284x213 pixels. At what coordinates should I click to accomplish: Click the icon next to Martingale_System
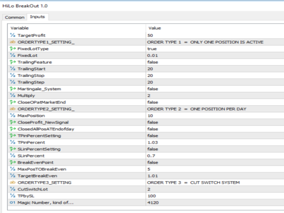pos(12,89)
